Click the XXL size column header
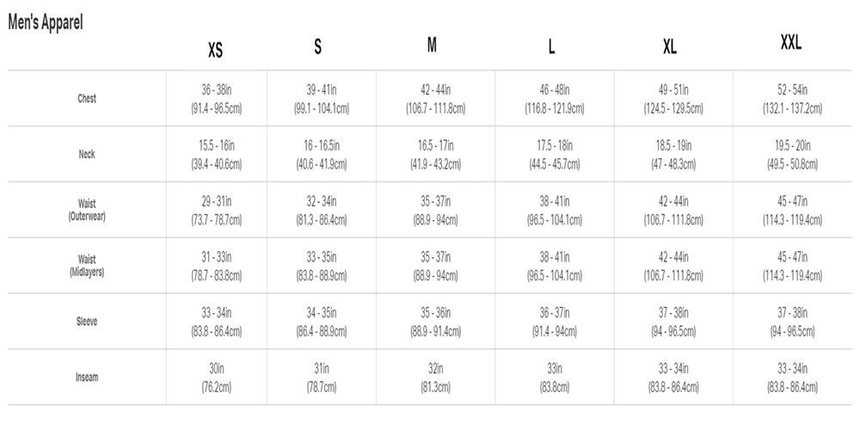Image resolution: width=860 pixels, height=430 pixels. click(791, 44)
